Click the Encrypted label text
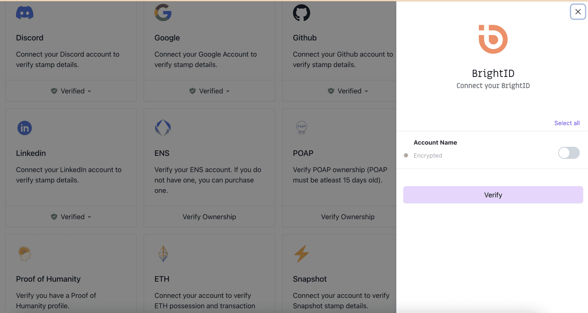The height and width of the screenshot is (313, 588). (x=428, y=155)
